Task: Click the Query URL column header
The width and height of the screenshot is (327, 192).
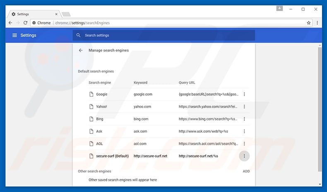Action: coord(187,83)
